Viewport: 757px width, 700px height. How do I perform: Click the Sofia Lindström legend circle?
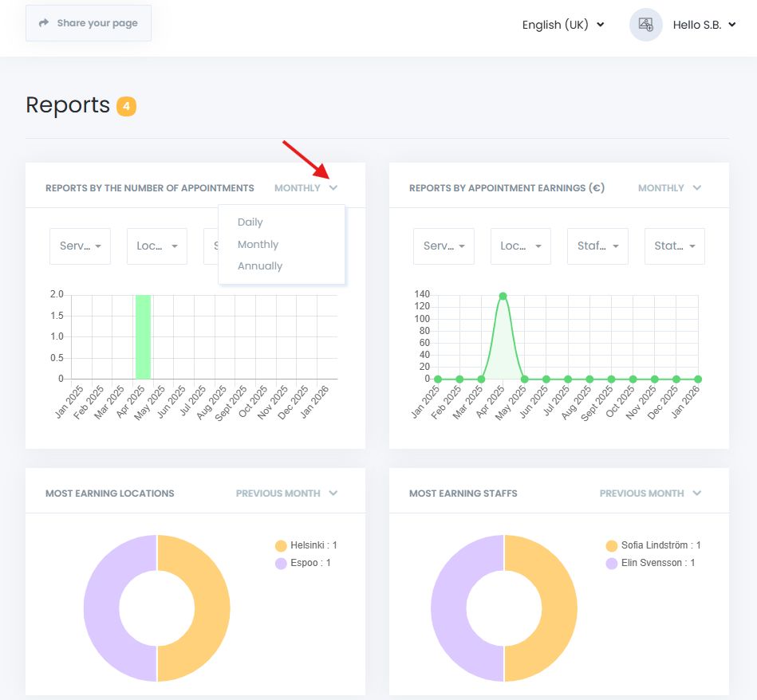[x=612, y=546]
